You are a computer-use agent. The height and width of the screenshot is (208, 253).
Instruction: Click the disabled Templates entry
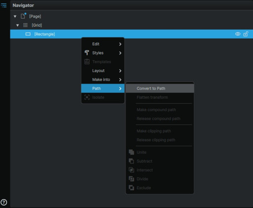pyautogui.click(x=103, y=62)
